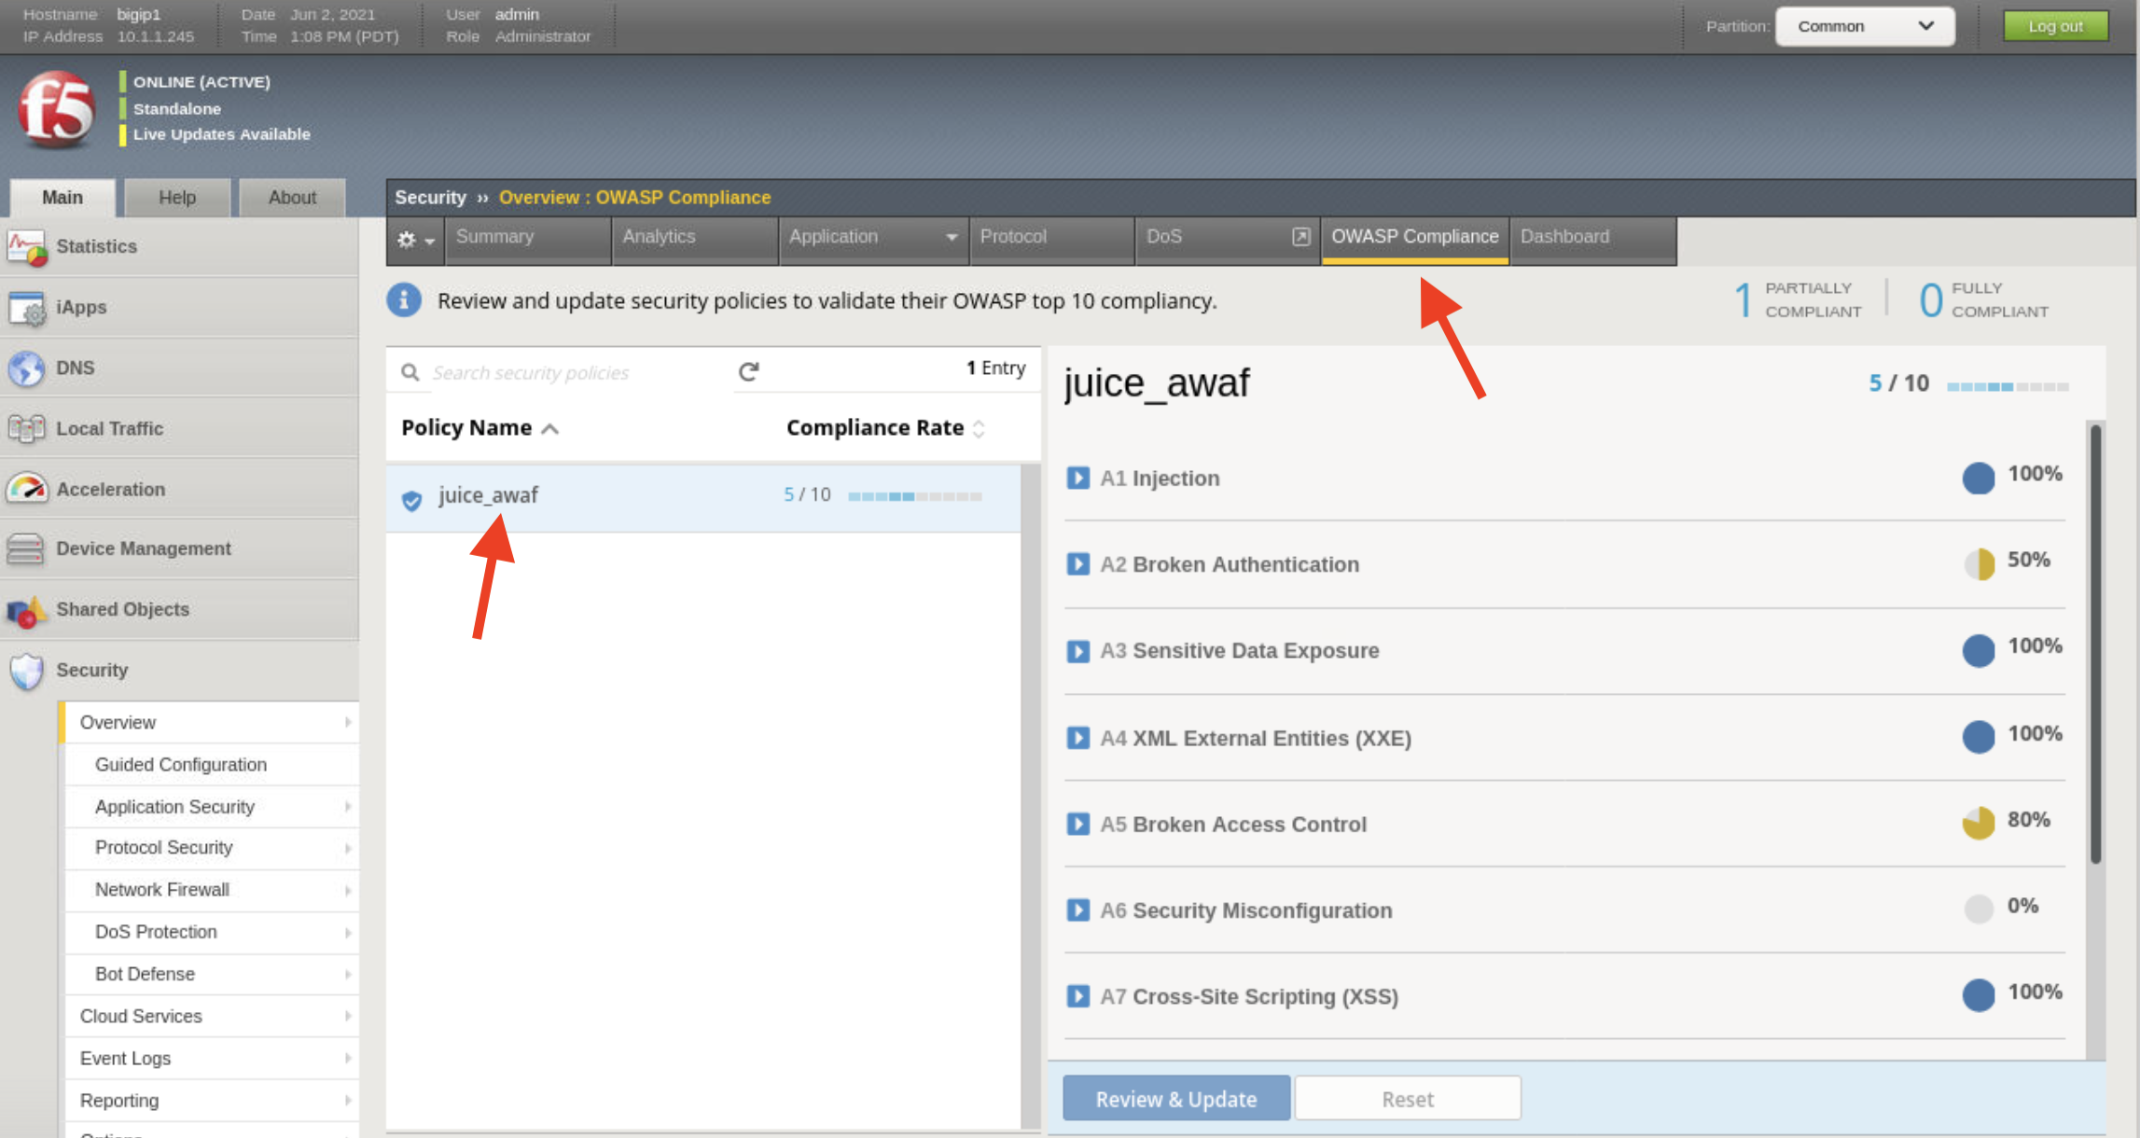The width and height of the screenshot is (2140, 1138).
Task: Refresh the security policies list
Action: pos(748,371)
